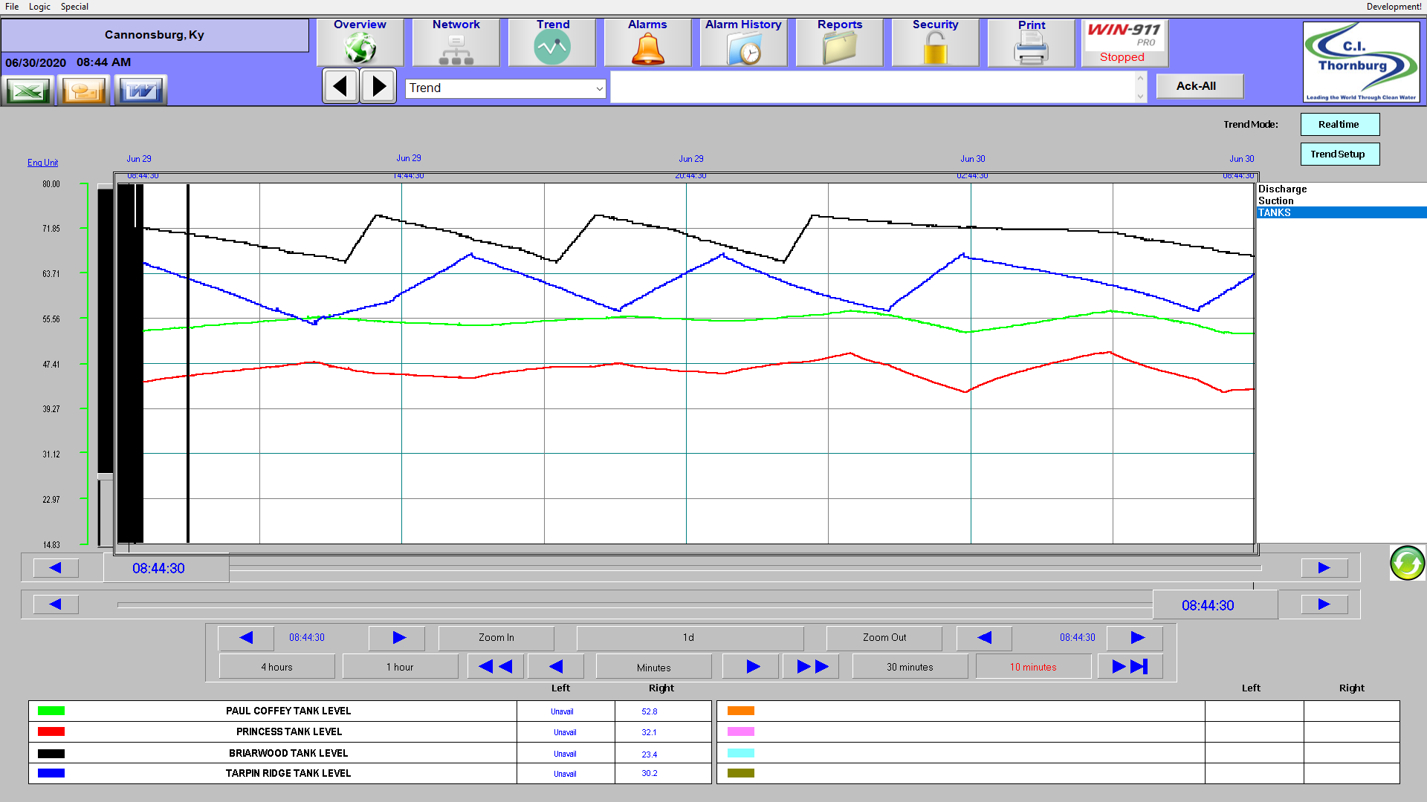Click the double-right fast forward arrows
Screen dimensions: 1427x802
[x=811, y=667]
